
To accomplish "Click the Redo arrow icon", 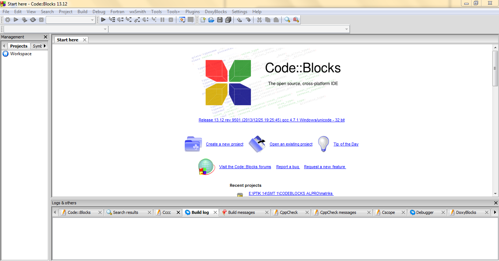I will tap(248, 20).
